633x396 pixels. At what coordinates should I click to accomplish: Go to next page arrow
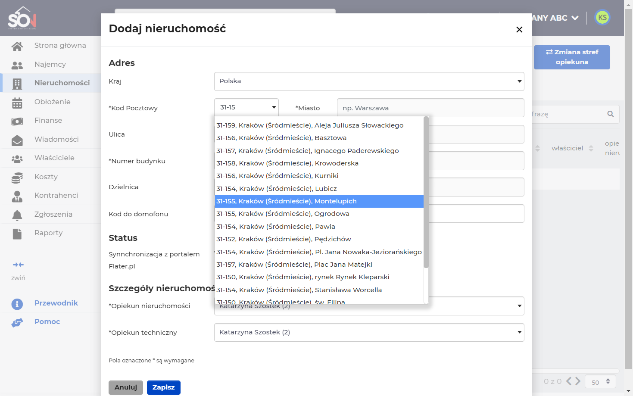[578, 381]
